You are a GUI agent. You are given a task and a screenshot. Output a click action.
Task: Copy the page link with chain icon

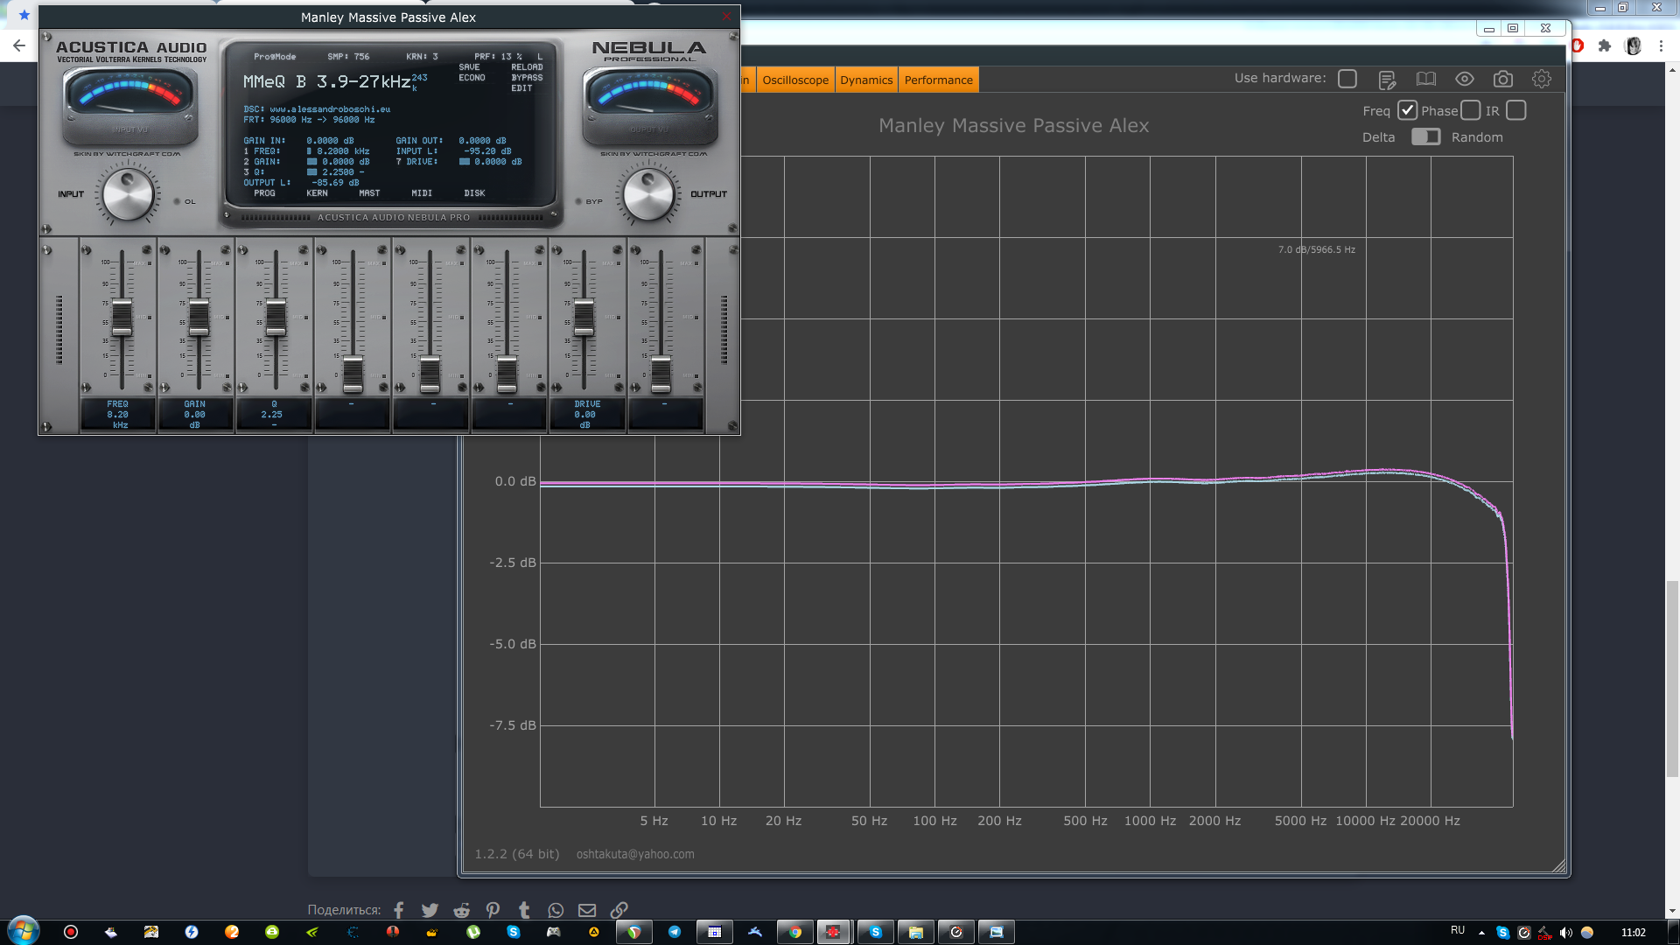click(619, 910)
